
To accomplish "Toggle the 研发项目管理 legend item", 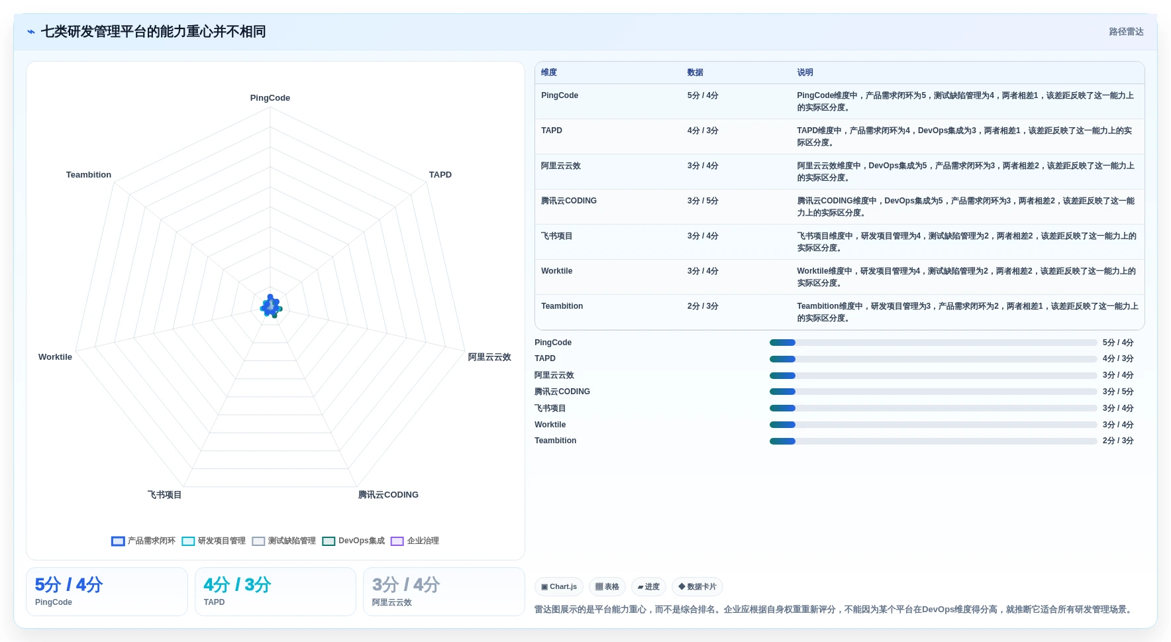I will click(213, 541).
